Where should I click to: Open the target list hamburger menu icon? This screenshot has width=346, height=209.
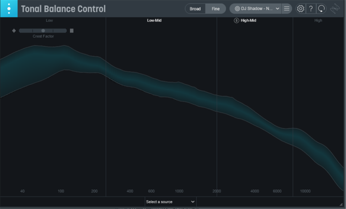tap(286, 9)
